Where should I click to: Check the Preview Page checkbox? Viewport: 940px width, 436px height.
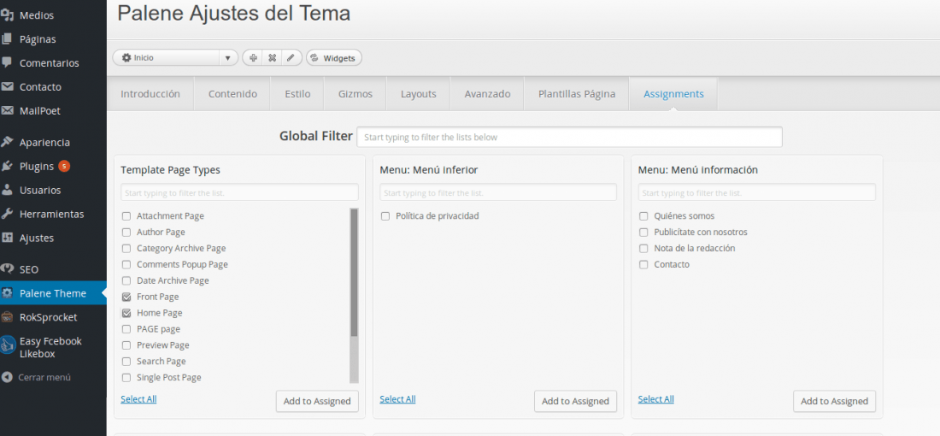126,345
